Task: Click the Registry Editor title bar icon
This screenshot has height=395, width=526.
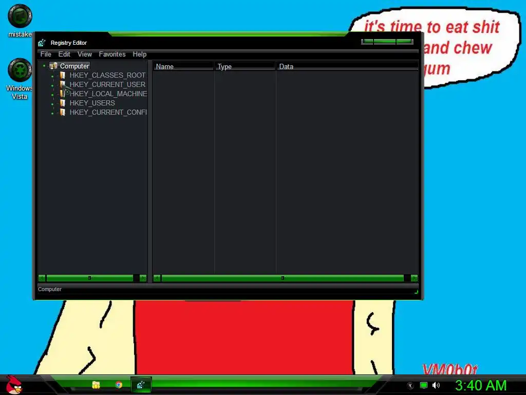Action: 42,43
